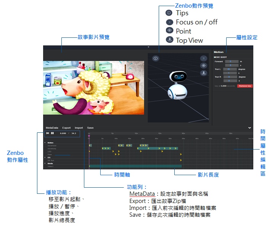Select the DS Text track

51,160
